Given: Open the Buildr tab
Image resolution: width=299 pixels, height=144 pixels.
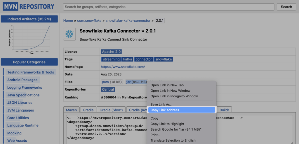Looking at the screenshot, I should pos(224,110).
